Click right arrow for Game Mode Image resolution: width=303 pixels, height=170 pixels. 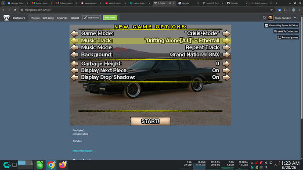226,34
